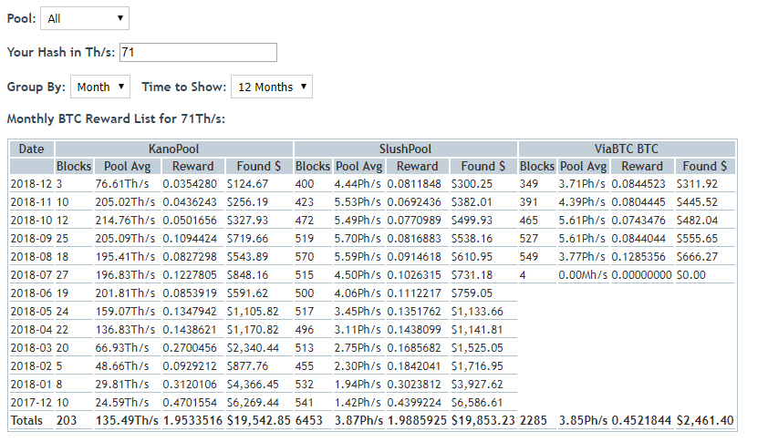Image resolution: width=768 pixels, height=442 pixels.
Task: Select ViaBTC blocks value 349
Action: tap(529, 184)
